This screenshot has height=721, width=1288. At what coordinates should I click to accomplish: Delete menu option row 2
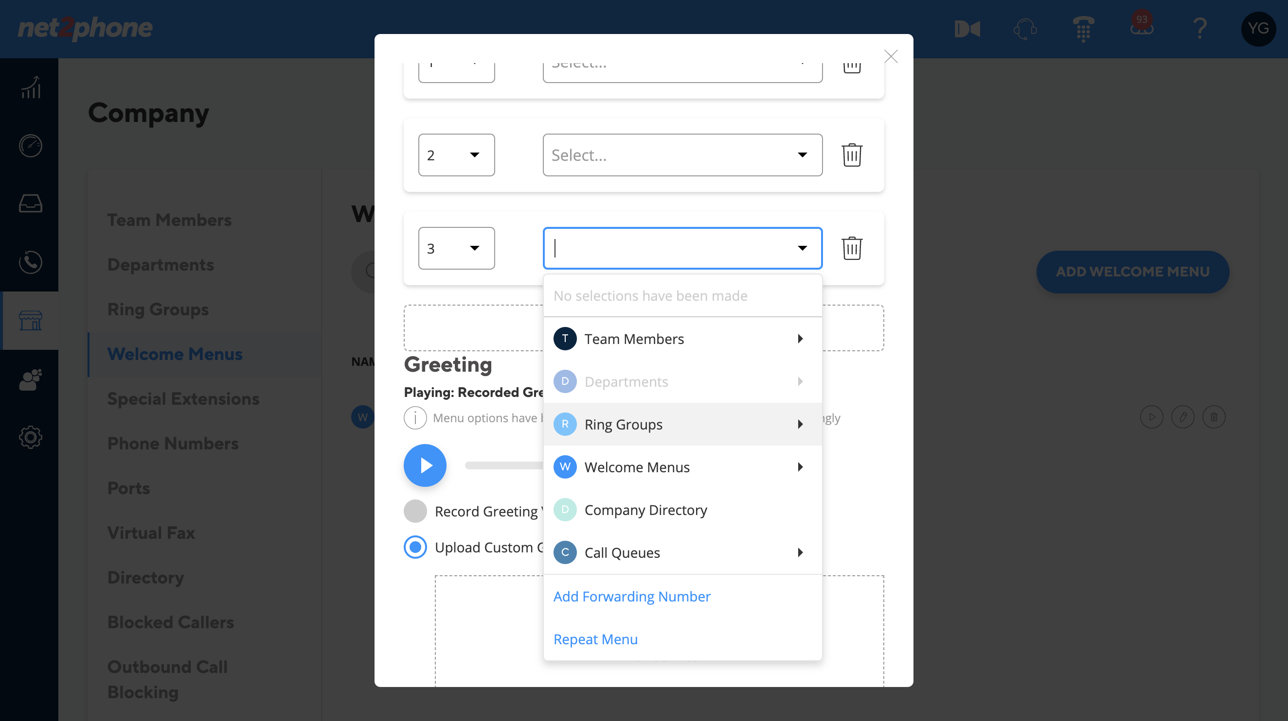point(852,155)
